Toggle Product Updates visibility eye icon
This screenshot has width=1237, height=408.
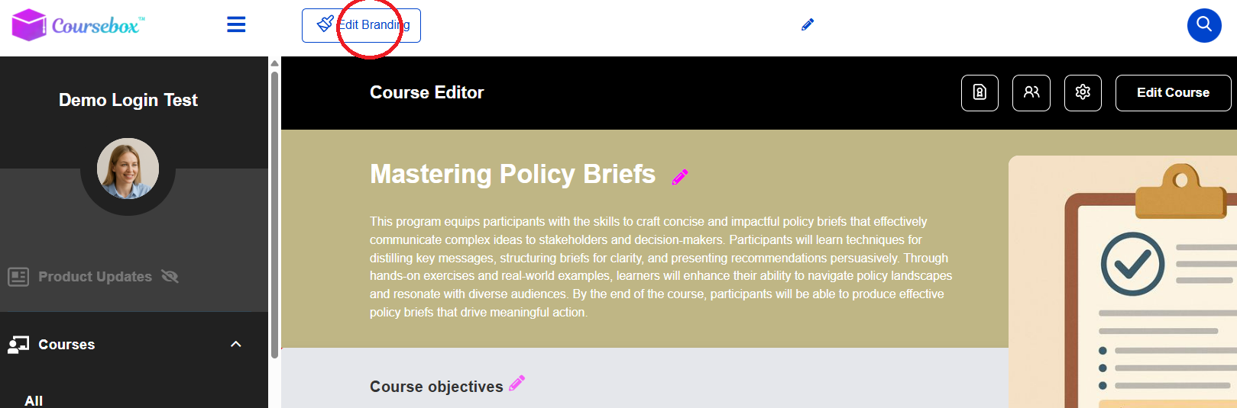170,277
